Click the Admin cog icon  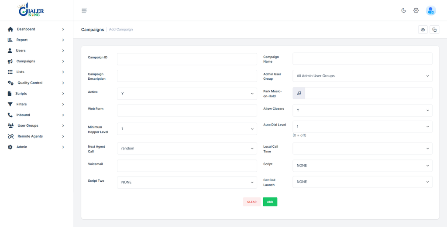[x=10, y=147]
